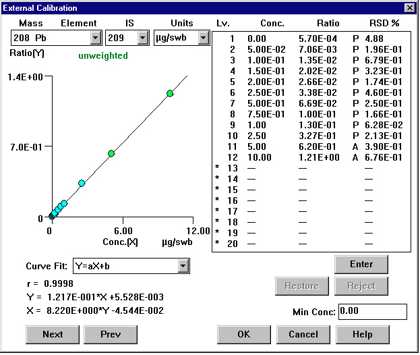Click the Min Conc input field

(x=372, y=311)
